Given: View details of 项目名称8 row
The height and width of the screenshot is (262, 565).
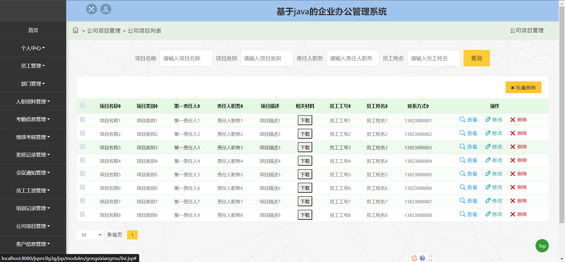Looking at the screenshot, I should pyautogui.click(x=468, y=214).
